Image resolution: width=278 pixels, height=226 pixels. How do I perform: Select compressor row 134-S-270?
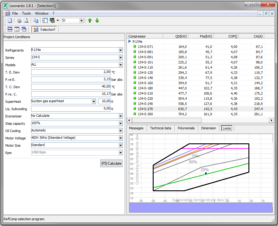[200, 109]
